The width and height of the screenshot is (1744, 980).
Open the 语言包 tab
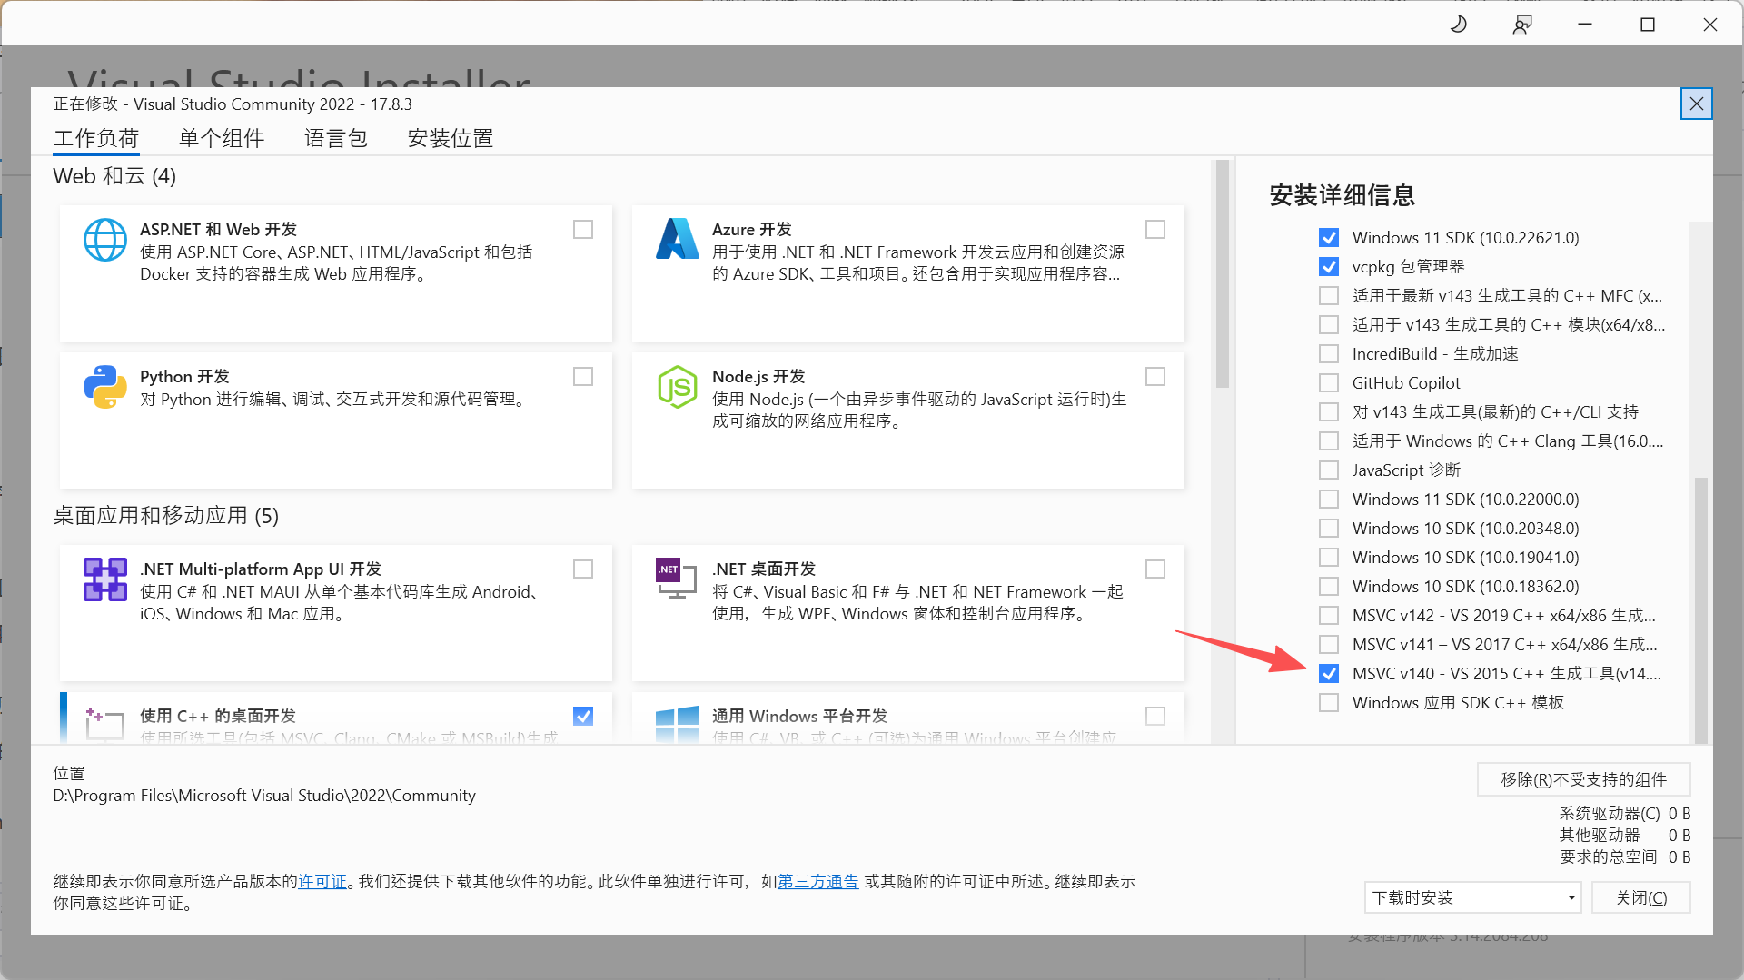(336, 138)
